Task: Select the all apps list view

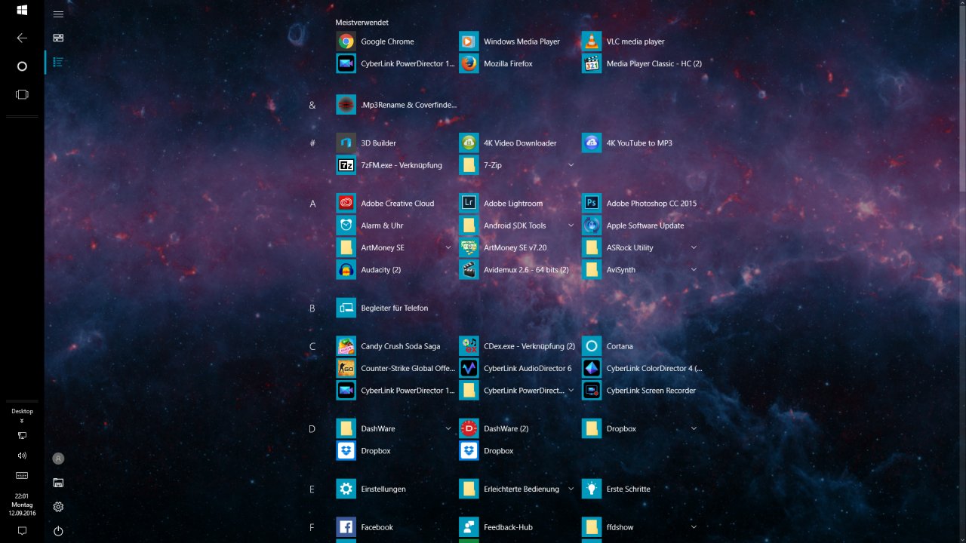Action: tap(58, 62)
